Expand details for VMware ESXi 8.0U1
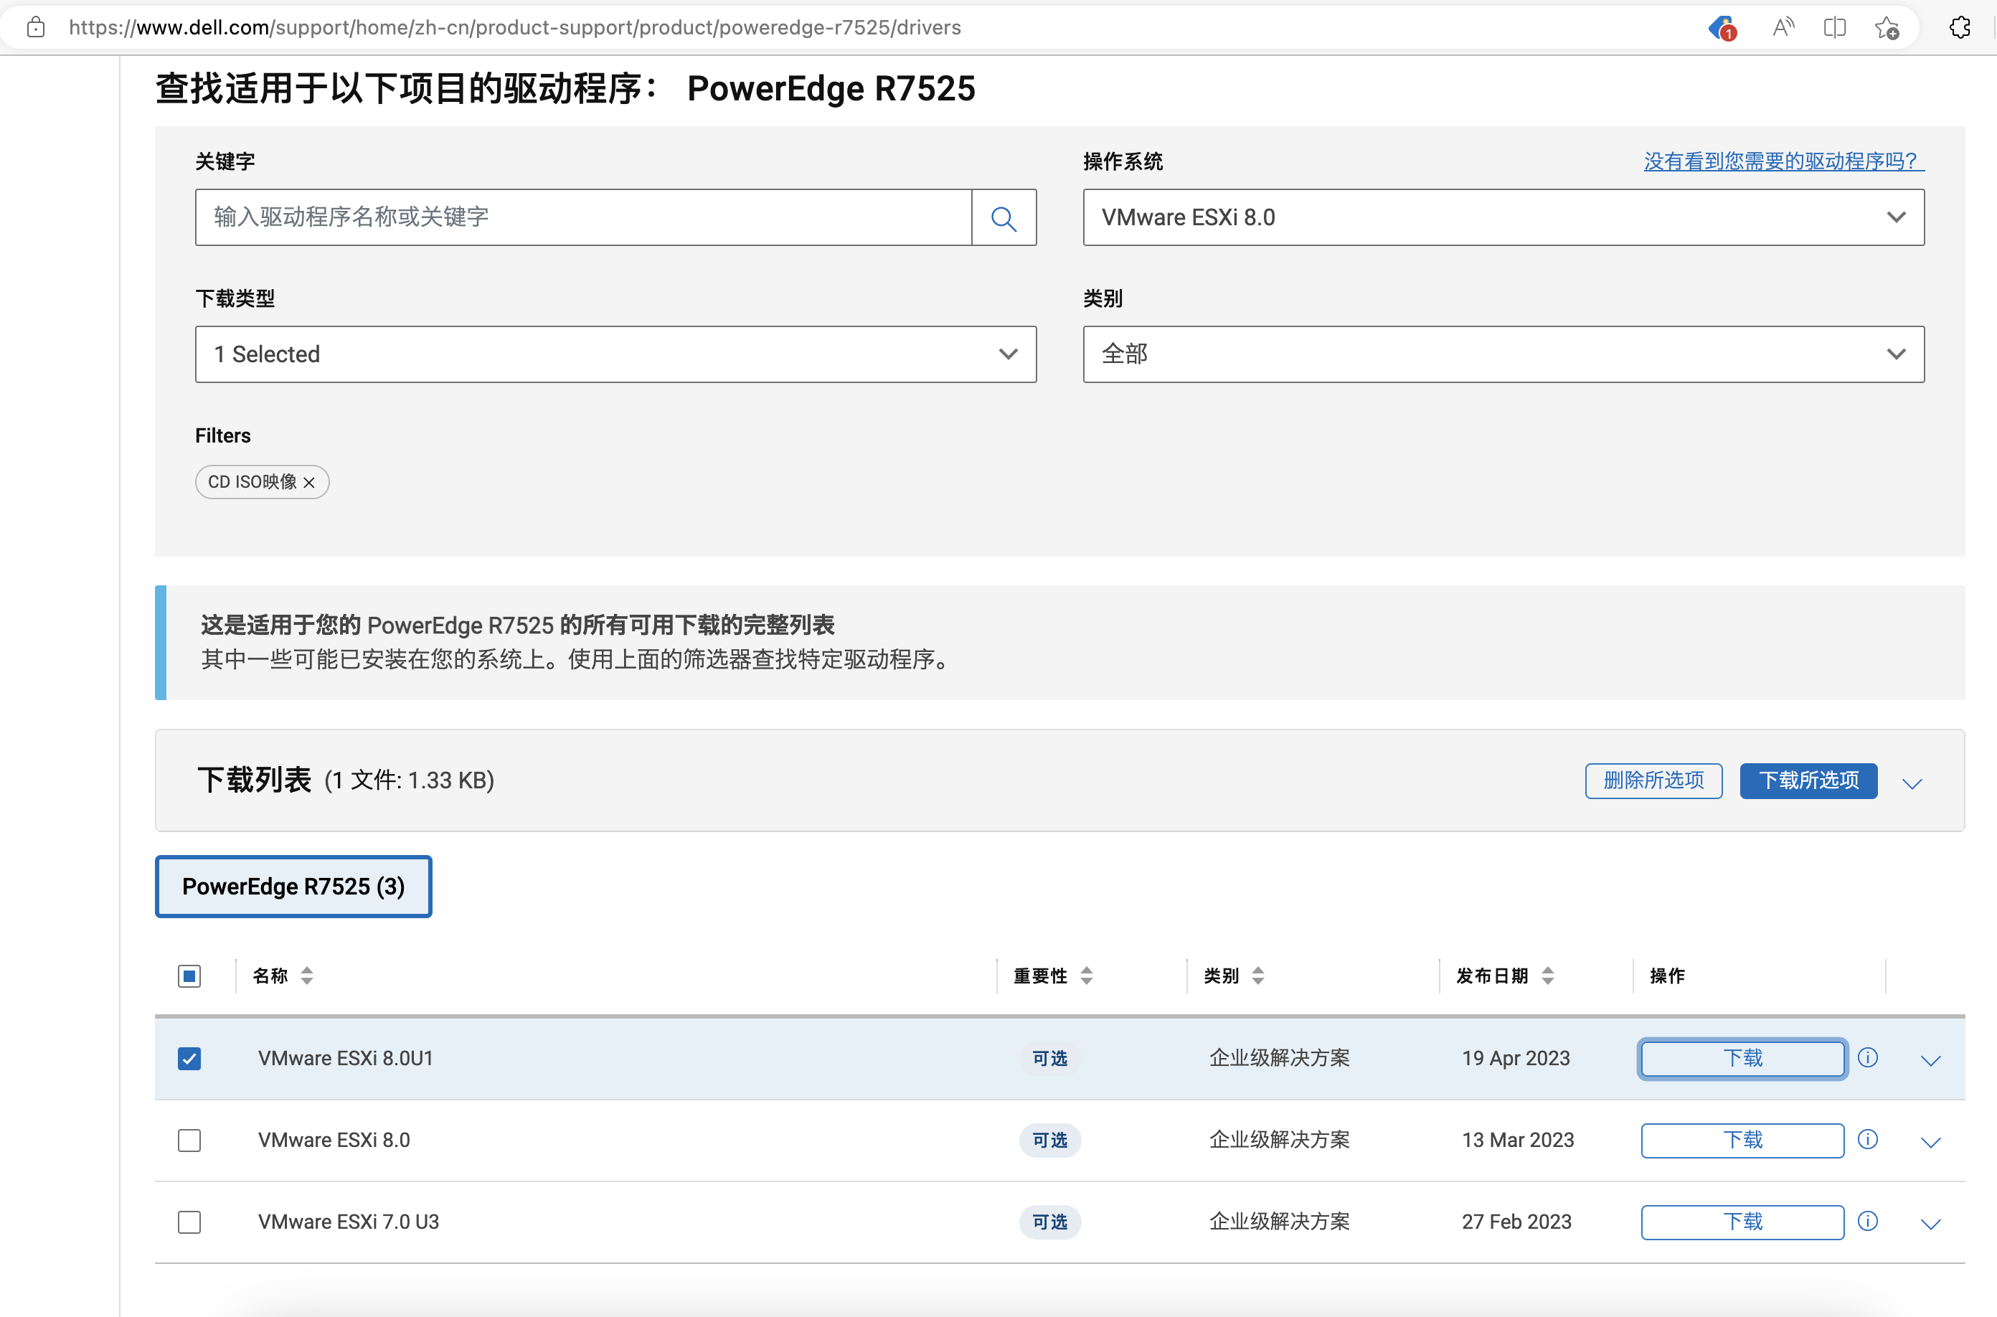 pos(1931,1060)
